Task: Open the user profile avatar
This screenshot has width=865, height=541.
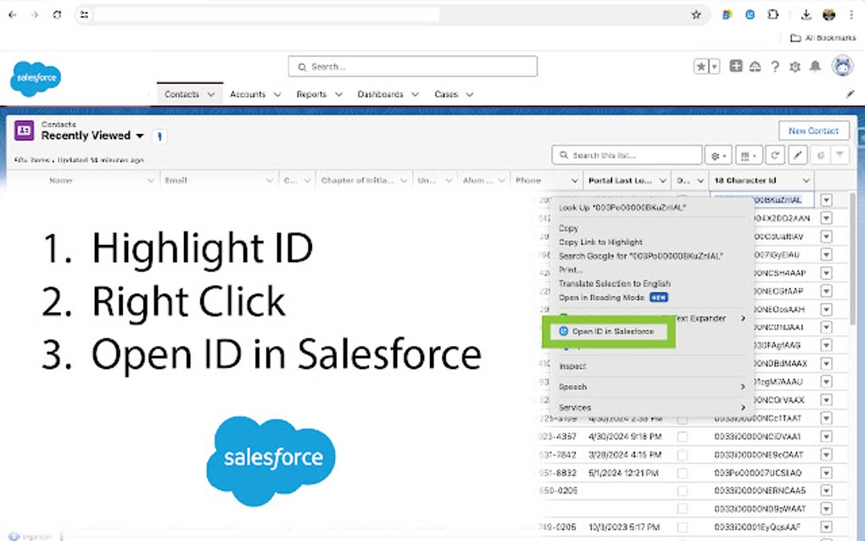Action: pos(843,66)
